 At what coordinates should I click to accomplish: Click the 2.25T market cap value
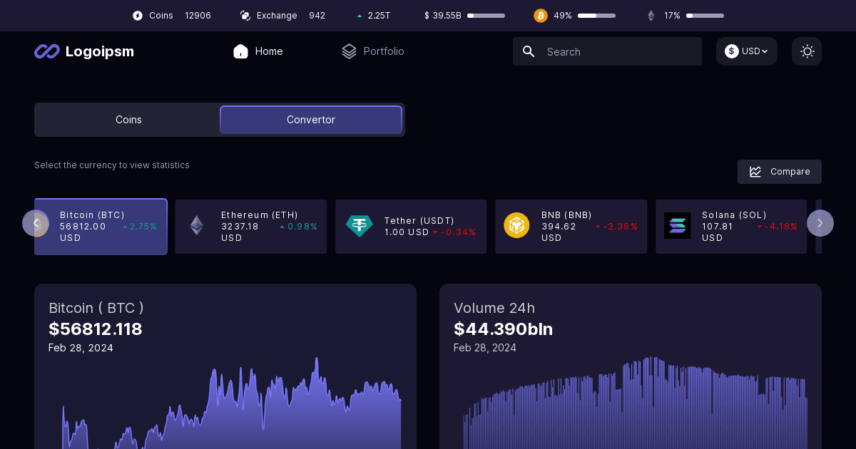coord(379,16)
